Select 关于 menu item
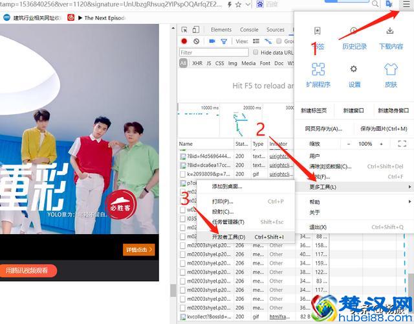The width and height of the screenshot is (414, 324). pyautogui.click(x=354, y=212)
